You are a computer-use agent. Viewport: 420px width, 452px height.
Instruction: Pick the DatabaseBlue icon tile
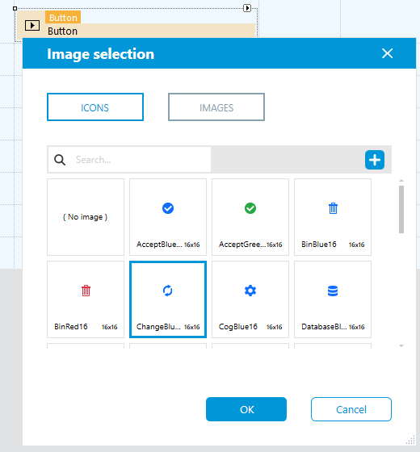pos(333,299)
